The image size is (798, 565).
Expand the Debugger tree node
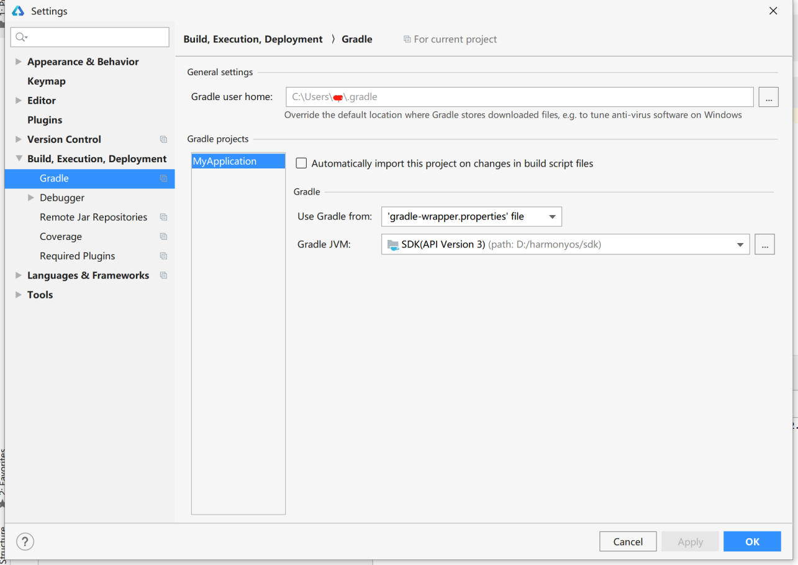click(31, 198)
